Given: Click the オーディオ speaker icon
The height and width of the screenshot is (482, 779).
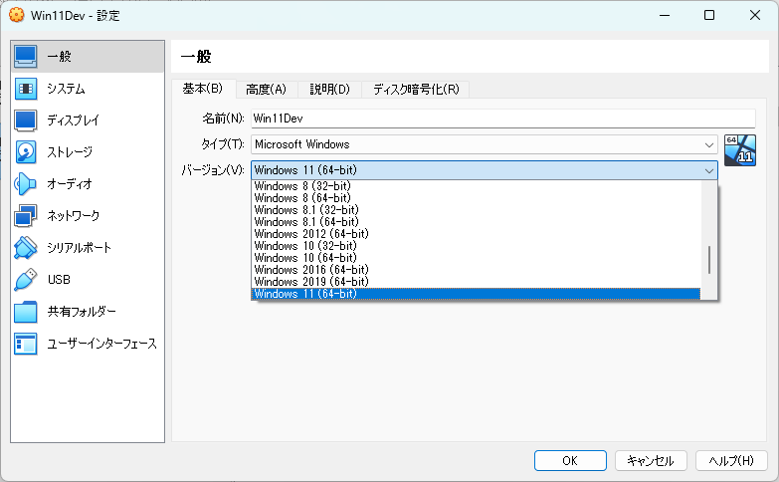Looking at the screenshot, I should [25, 184].
